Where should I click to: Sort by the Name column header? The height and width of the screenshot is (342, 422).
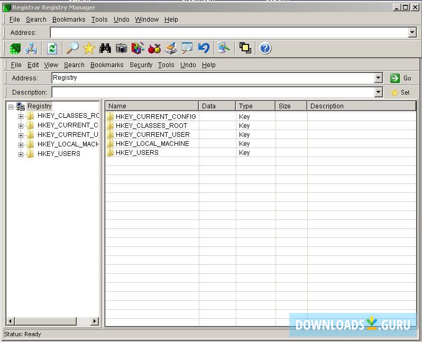[152, 106]
